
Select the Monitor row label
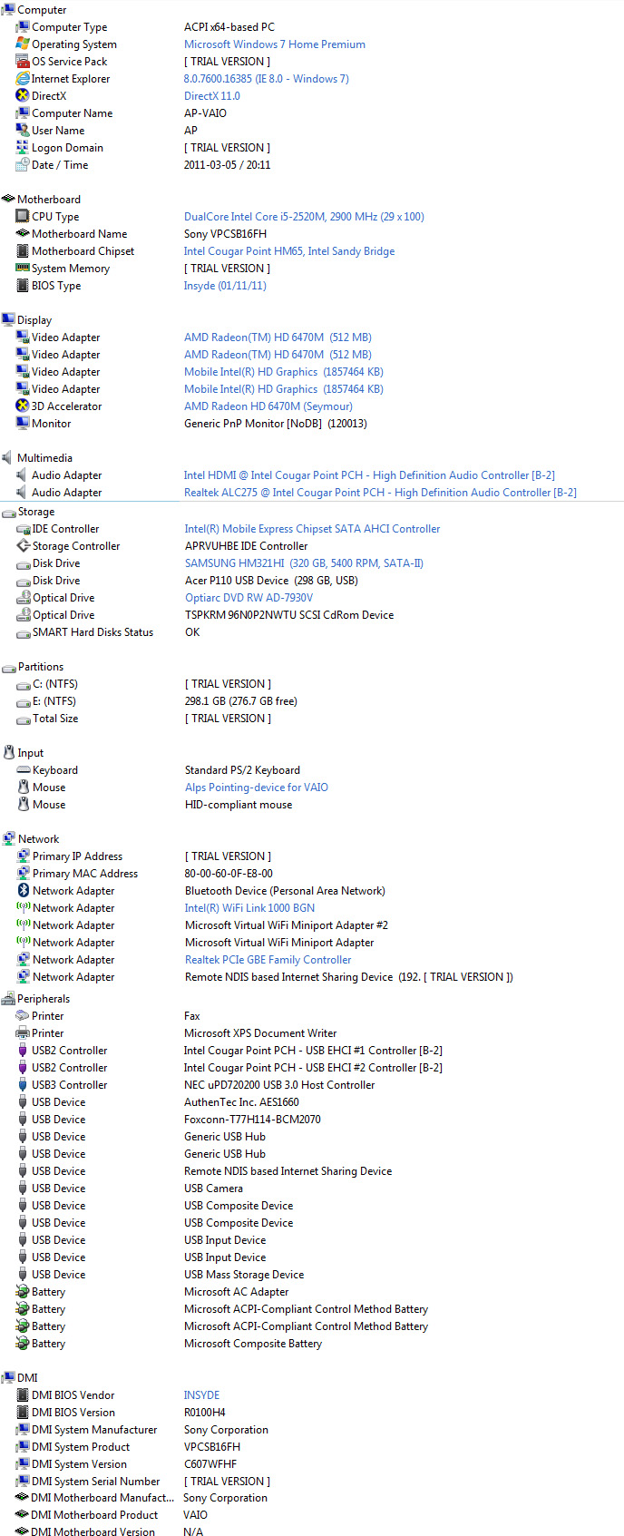[52, 424]
